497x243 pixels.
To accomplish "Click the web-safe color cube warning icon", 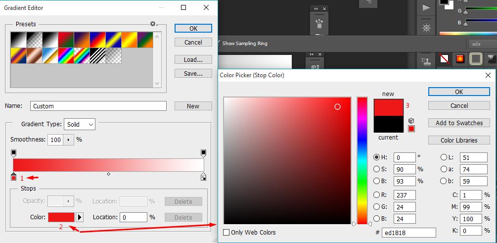I will [x=411, y=121].
